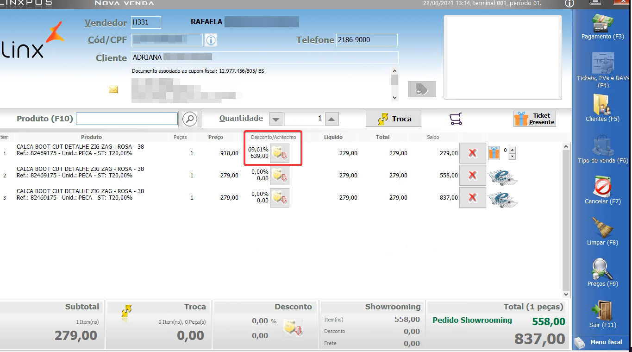Open the discount button for item 1
The width and height of the screenshot is (632, 352).
[280, 153]
